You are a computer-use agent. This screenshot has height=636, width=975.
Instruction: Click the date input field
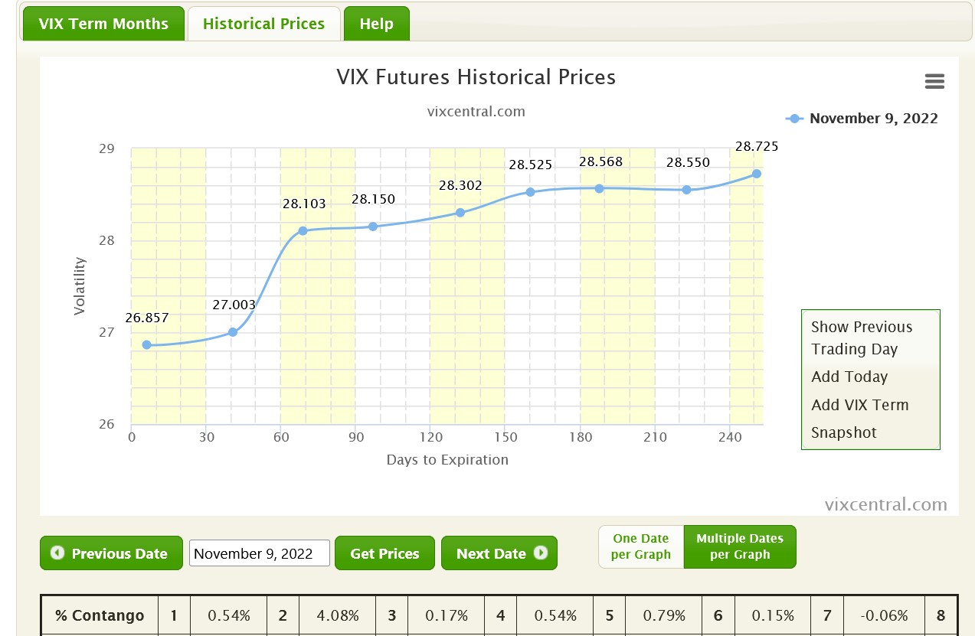(259, 553)
